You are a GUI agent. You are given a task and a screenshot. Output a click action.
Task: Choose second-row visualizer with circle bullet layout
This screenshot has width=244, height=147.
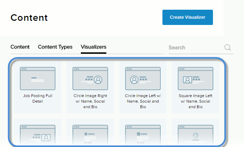[x=90, y=135]
